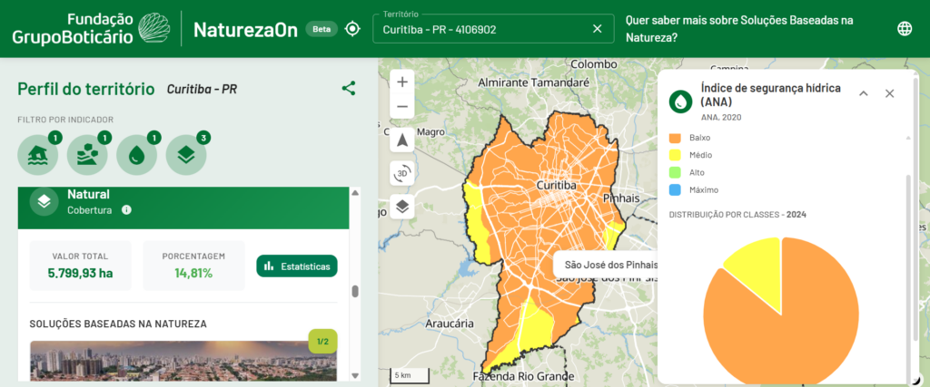Reset map north with compass arrow
This screenshot has width=930, height=387.
pyautogui.click(x=402, y=140)
